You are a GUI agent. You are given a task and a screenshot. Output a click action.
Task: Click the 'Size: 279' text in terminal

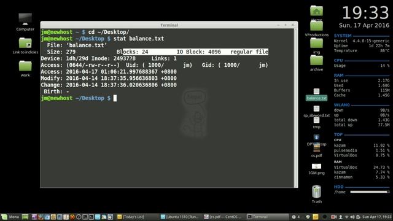pyautogui.click(x=61, y=52)
